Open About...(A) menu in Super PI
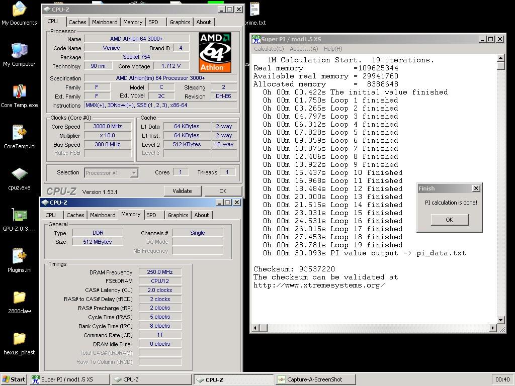This screenshot has width=515, height=386. tap(304, 49)
